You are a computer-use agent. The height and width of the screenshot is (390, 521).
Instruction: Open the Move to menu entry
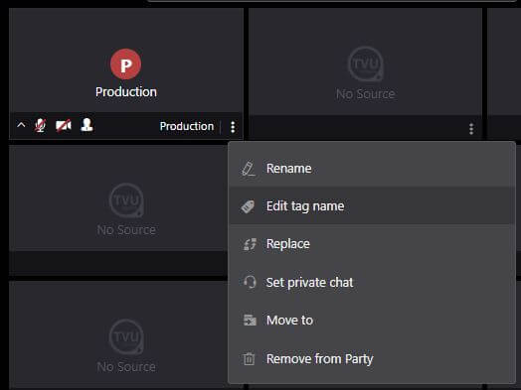[372, 320]
